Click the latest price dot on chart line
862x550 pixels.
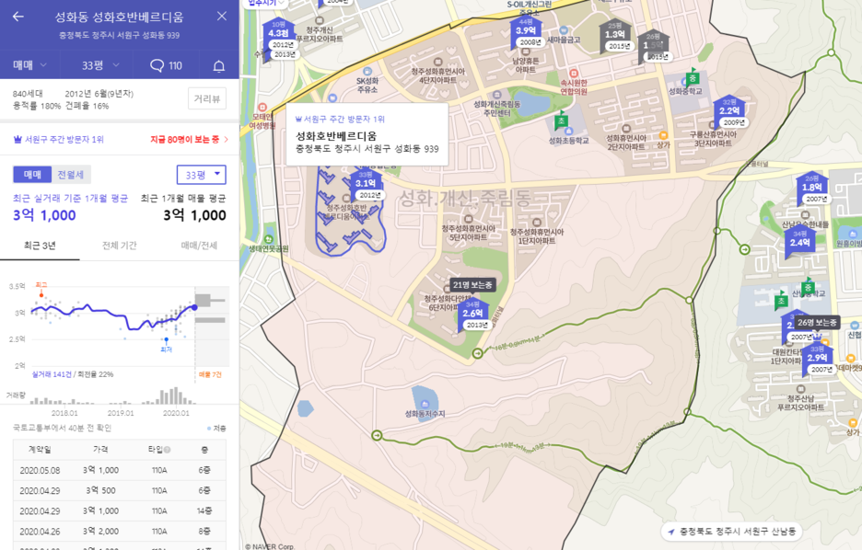click(194, 307)
